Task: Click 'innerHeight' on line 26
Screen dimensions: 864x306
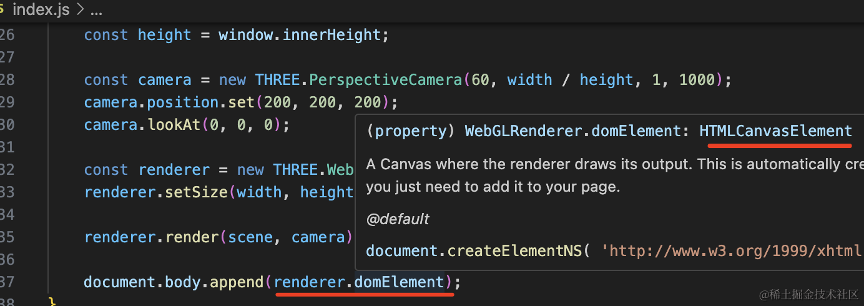Action: tap(331, 35)
